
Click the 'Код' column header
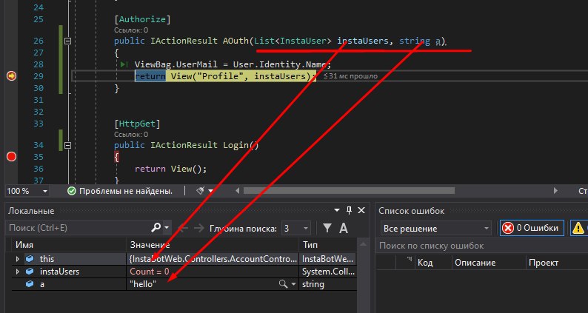coord(425,263)
